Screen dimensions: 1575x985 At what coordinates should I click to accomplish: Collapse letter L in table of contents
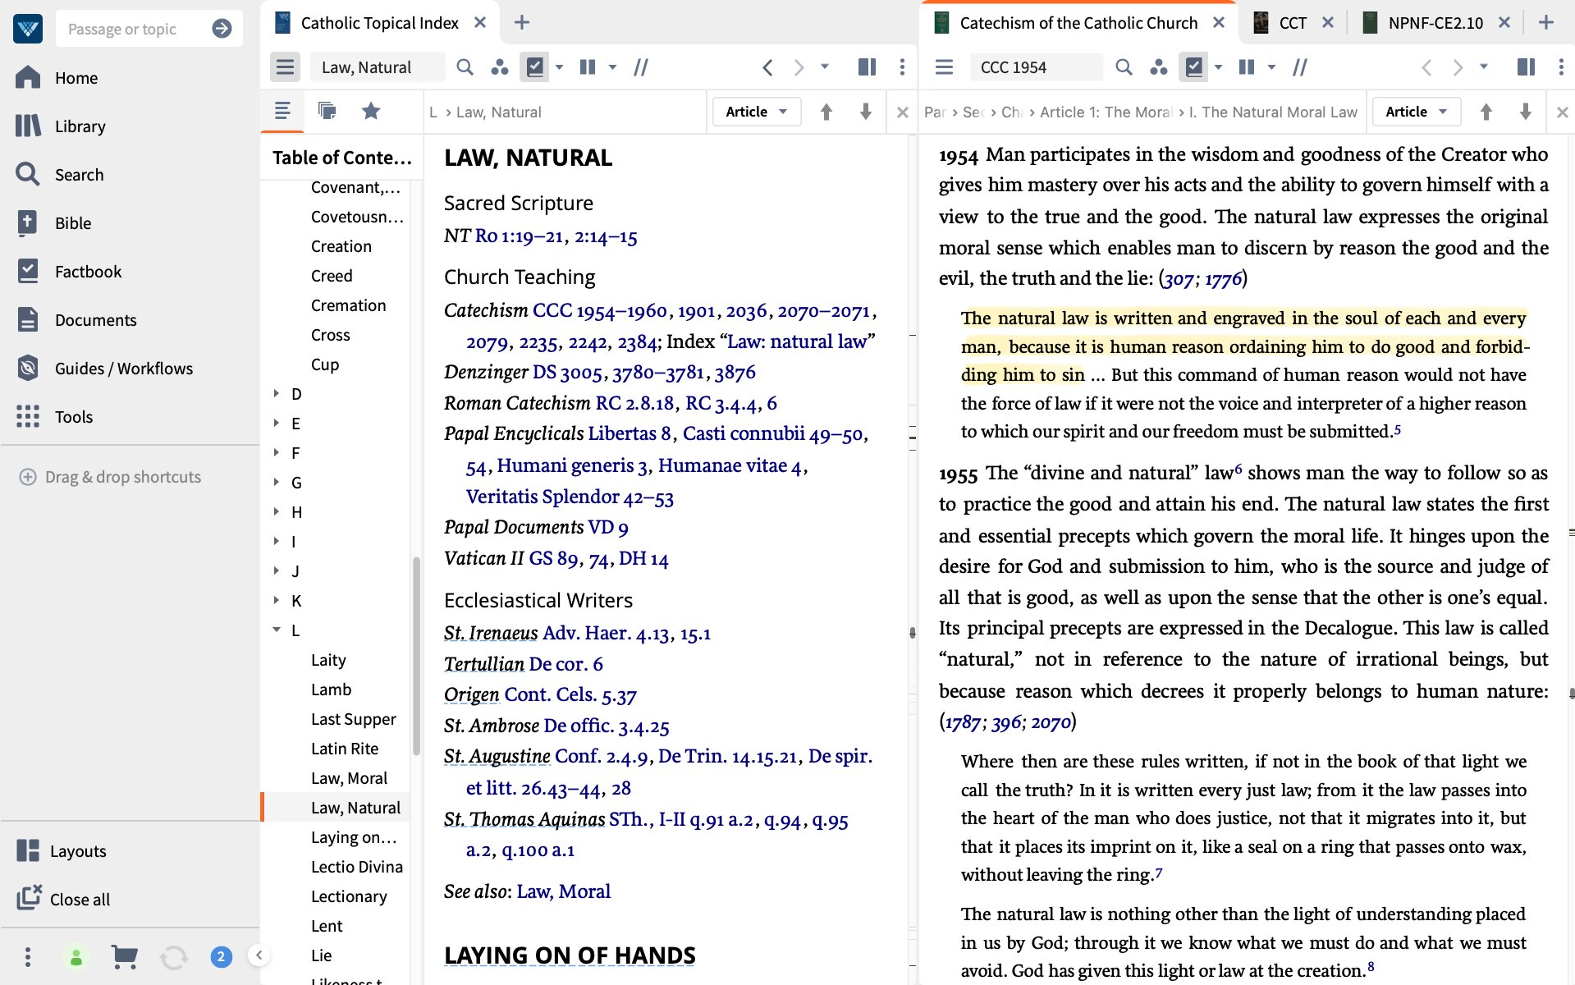click(x=277, y=630)
